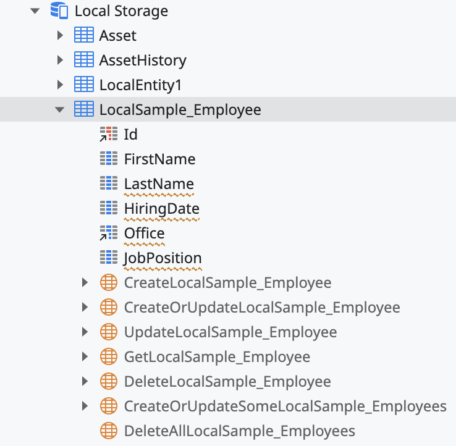The image size is (456, 446).
Task: Click the Local Storage database icon
Action: pyautogui.click(x=59, y=11)
